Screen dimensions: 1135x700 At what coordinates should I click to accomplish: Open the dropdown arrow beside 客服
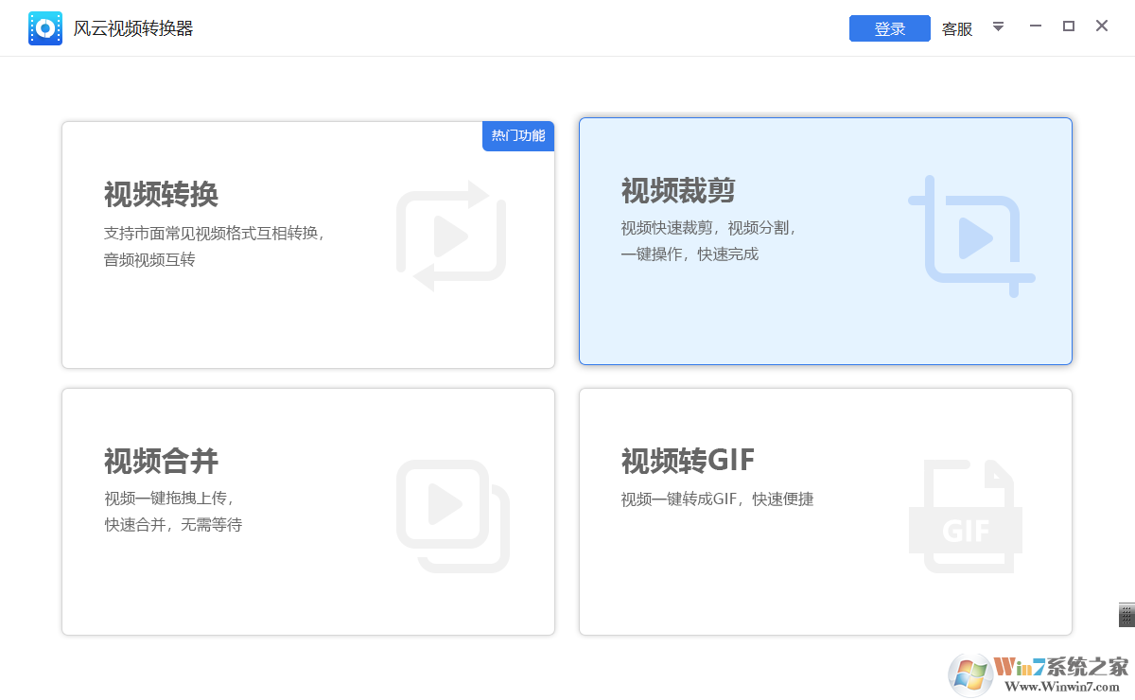point(998,27)
